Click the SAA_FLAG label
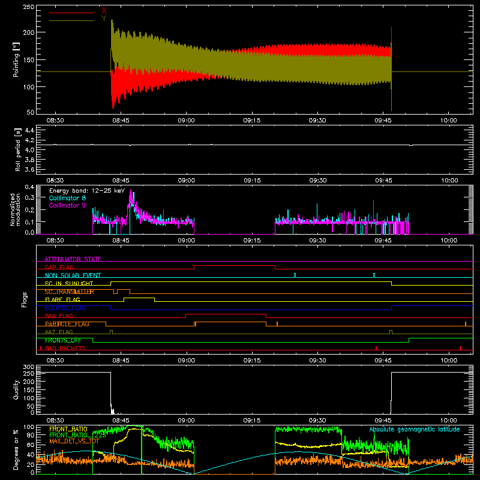The image size is (480, 480). click(59, 316)
